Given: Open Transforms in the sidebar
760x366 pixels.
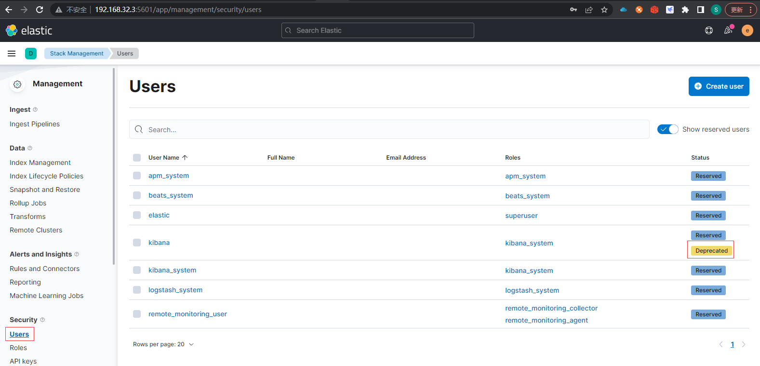Looking at the screenshot, I should (27, 217).
